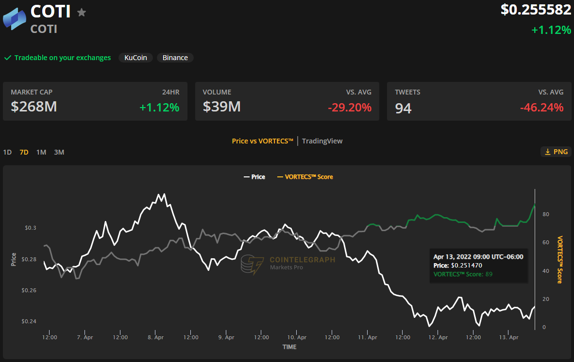574x362 pixels.
Task: Click the Market Cap stat card
Action: 95,101
